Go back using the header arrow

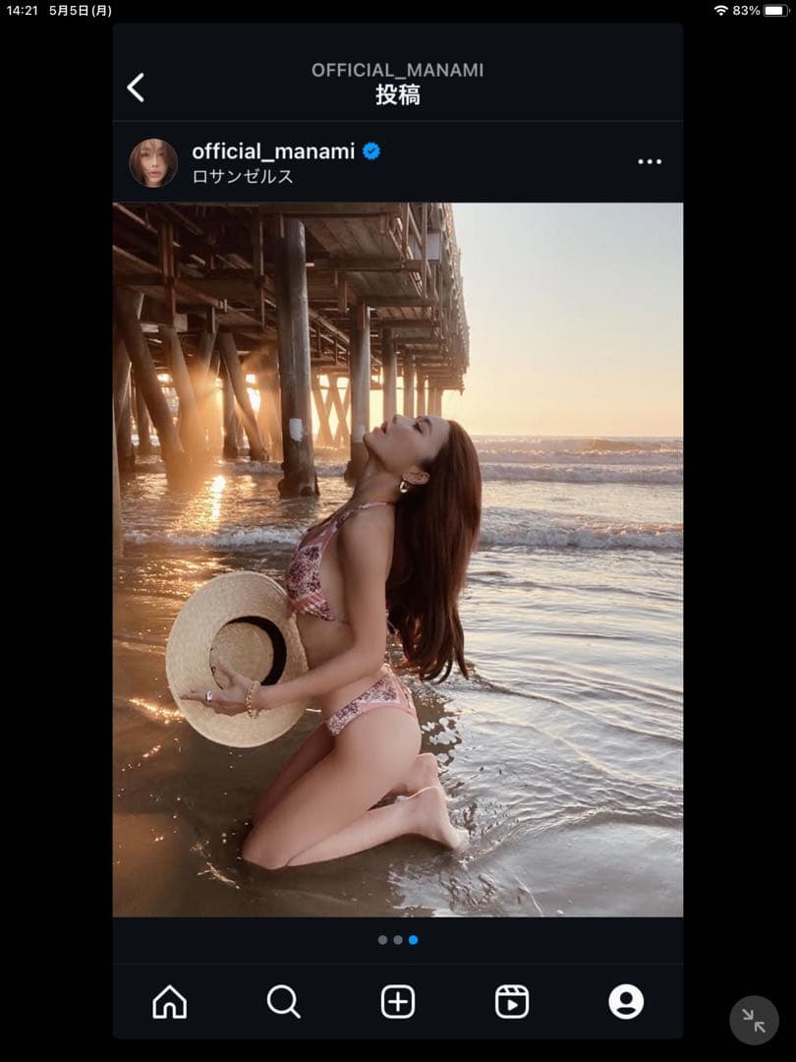pos(136,88)
